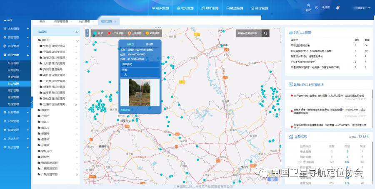Switch to the 传感器管理 tab
Screen dimensions: 375x189
click(x=61, y=21)
